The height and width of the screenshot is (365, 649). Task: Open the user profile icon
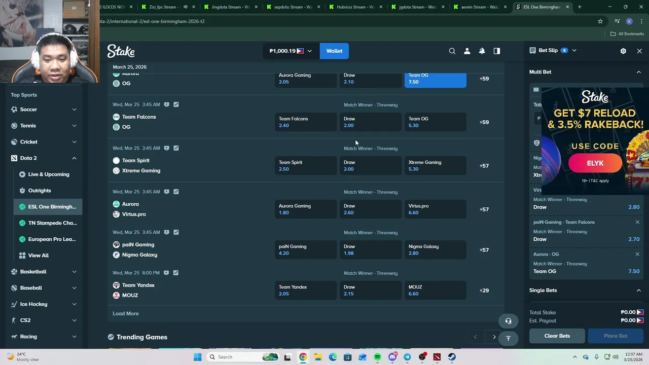pos(467,51)
